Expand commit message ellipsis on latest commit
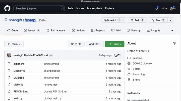This screenshot has height=101, width=181. click(x=51, y=56)
